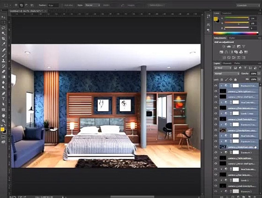Click the foreground color in Color panel
Viewport: 262px width, 198px height.
pos(216,19)
